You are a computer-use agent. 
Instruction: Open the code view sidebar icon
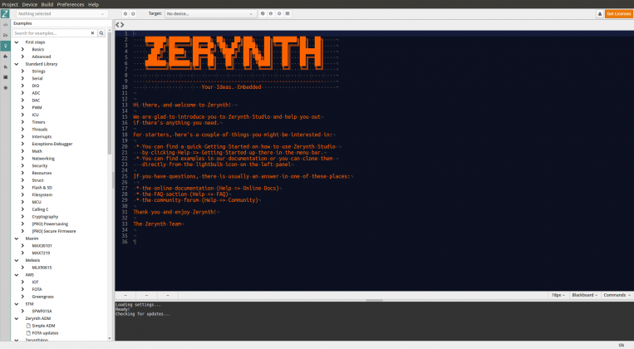pyautogui.click(x=5, y=25)
